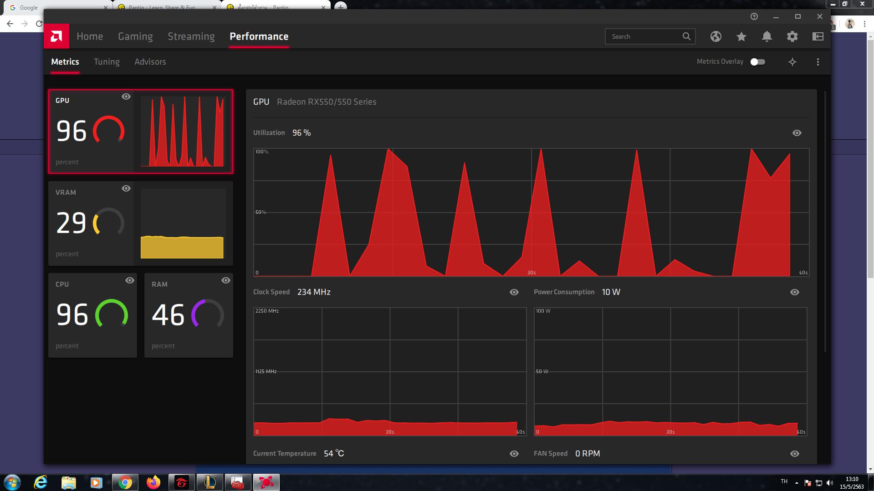Switch to the Streaming tab
The height and width of the screenshot is (491, 874).
(x=191, y=36)
